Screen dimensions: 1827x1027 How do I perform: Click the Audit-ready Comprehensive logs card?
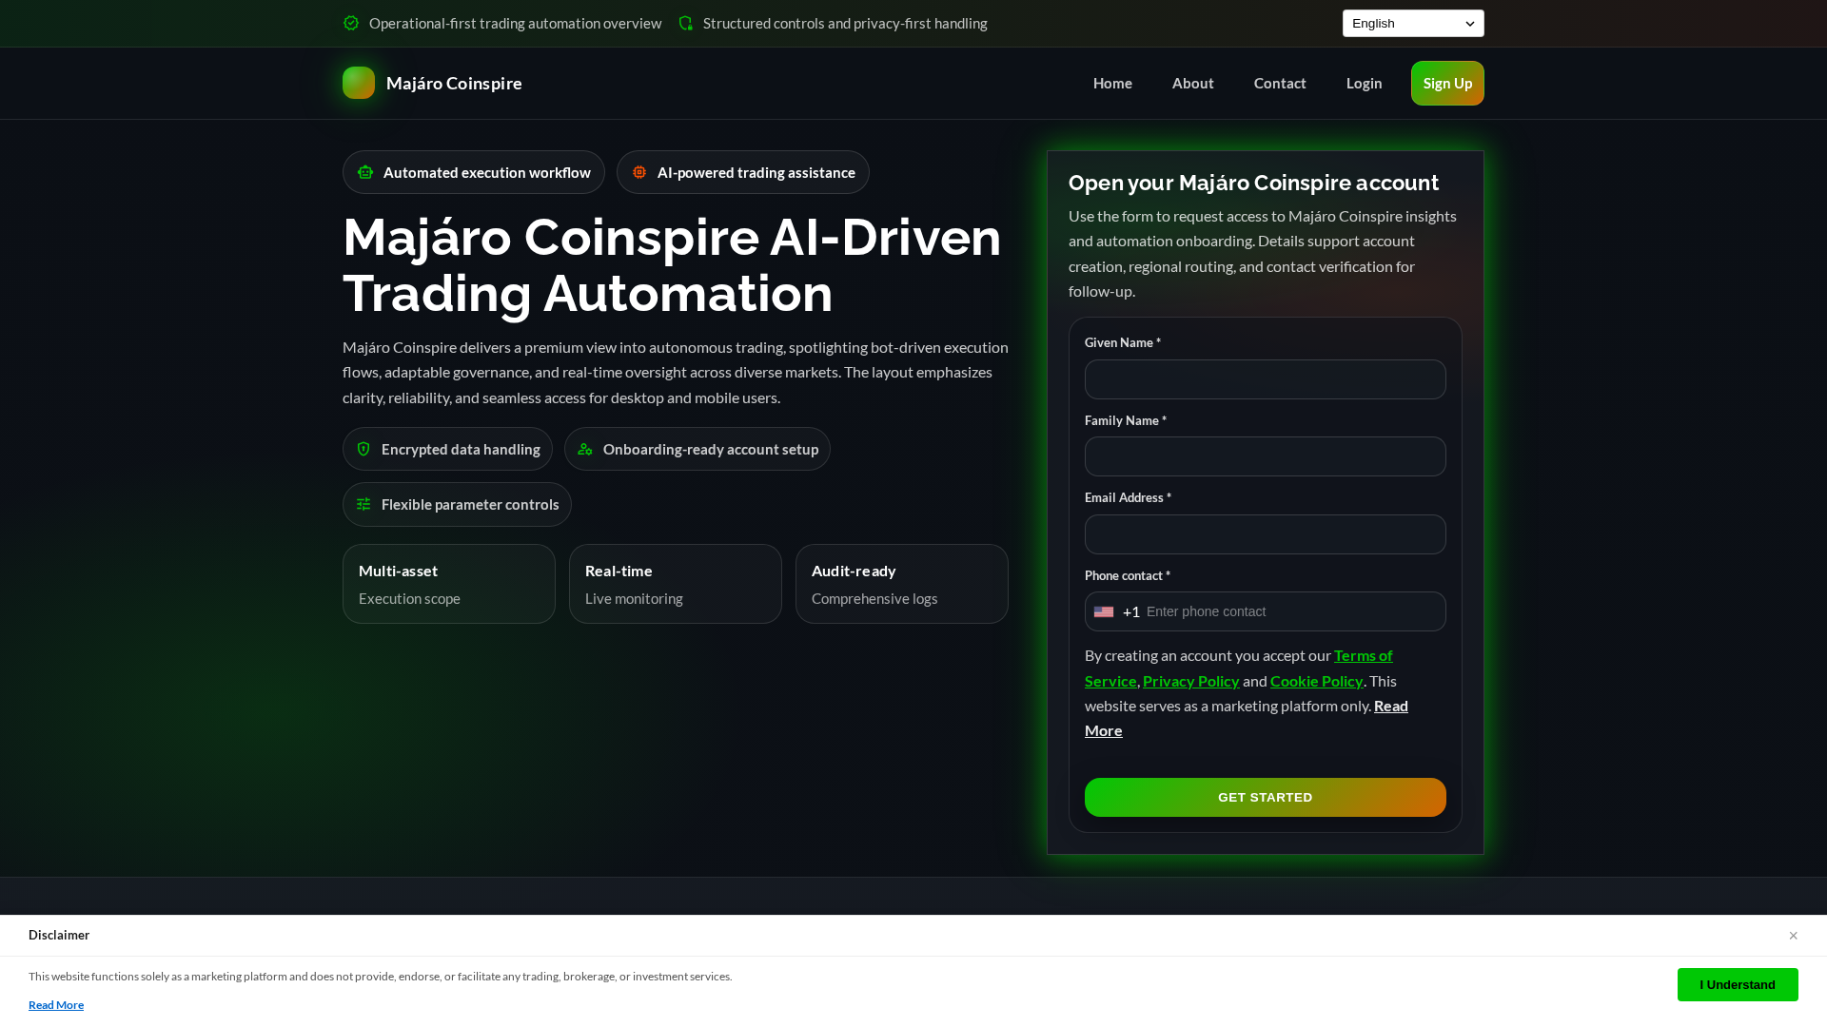click(902, 584)
